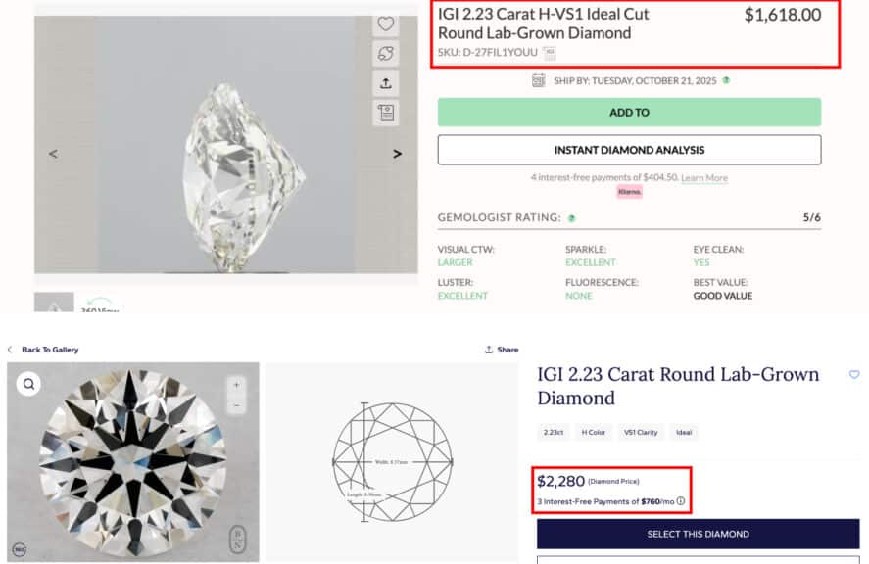Screen dimensions: 869x564
Task: Choose SELECT THIS DIAMOND
Action: point(699,534)
